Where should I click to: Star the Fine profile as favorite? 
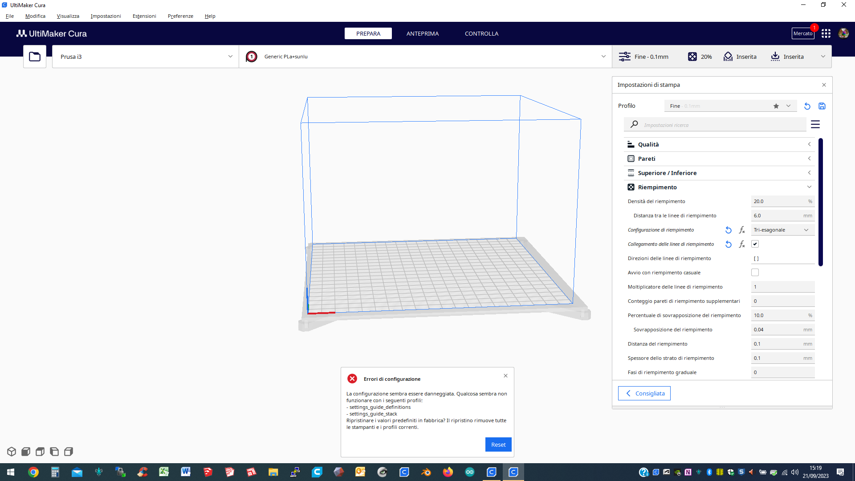coord(776,106)
